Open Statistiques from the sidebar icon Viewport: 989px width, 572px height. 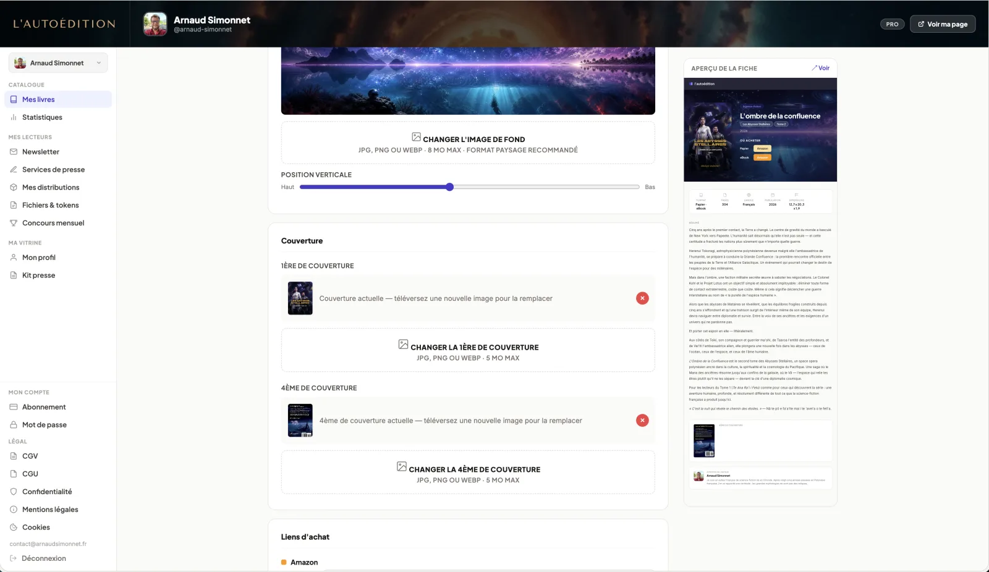pyautogui.click(x=14, y=117)
